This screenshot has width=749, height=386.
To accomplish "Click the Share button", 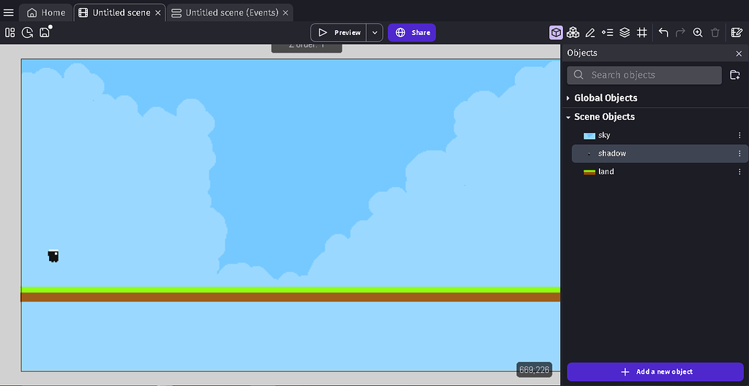I will [411, 32].
